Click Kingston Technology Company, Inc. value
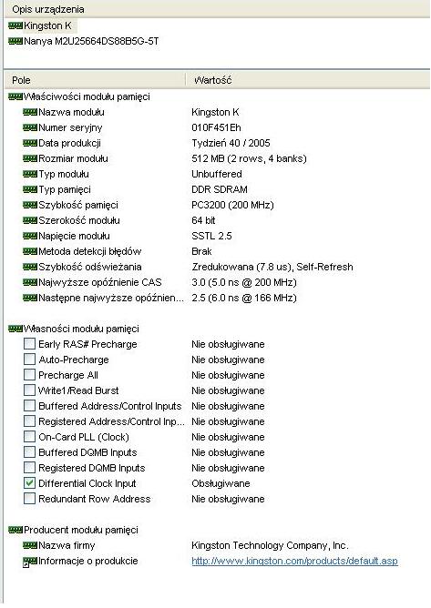Screen dimensions: 431x608 (x=270, y=545)
